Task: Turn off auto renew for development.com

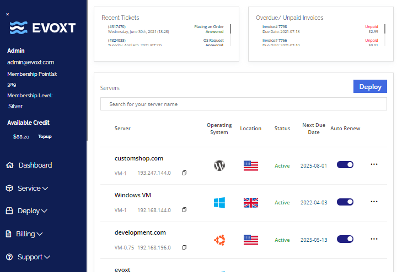Action: coord(345,239)
